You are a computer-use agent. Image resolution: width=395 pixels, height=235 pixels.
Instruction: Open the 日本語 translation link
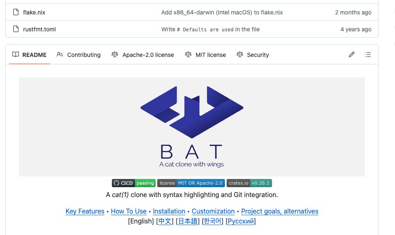(x=188, y=221)
